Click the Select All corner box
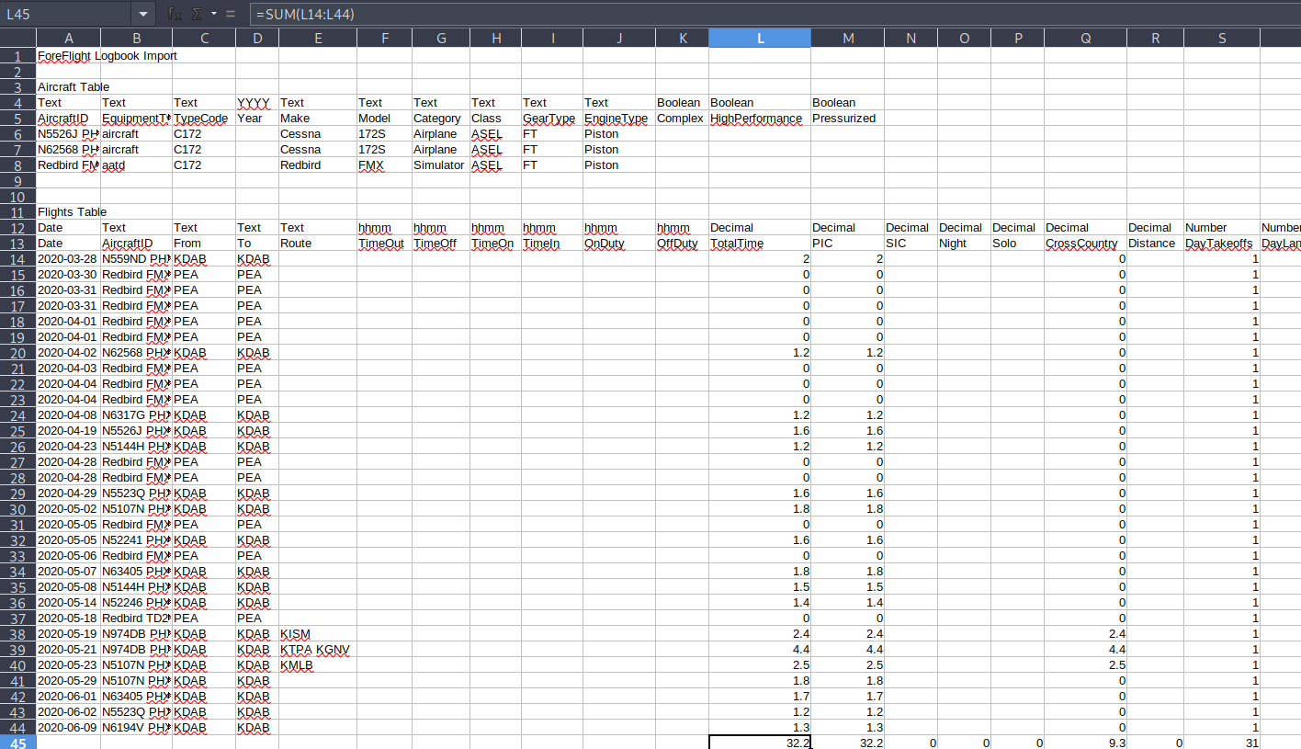 click(x=17, y=38)
